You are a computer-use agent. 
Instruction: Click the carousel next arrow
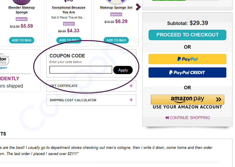pyautogui.click(x=138, y=7)
